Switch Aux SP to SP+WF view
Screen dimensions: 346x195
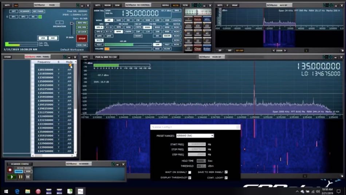click(x=239, y=51)
